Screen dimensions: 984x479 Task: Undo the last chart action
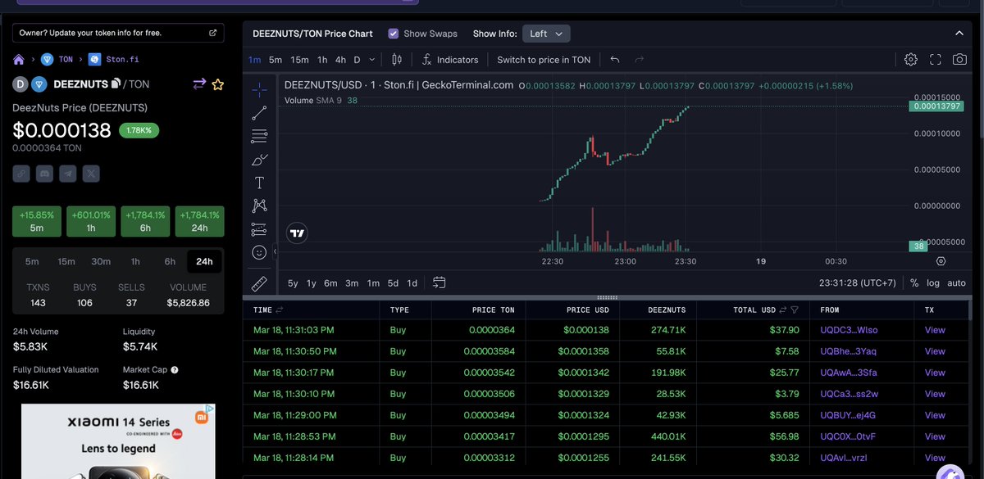615,60
